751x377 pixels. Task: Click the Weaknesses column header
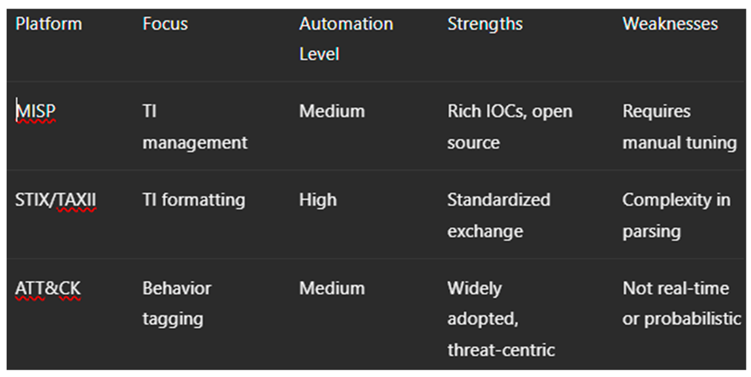point(670,24)
